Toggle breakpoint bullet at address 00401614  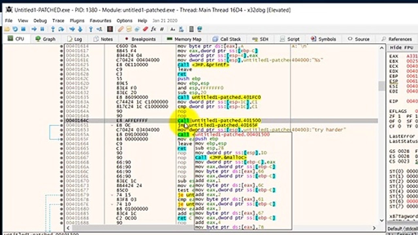(x=62, y=46)
